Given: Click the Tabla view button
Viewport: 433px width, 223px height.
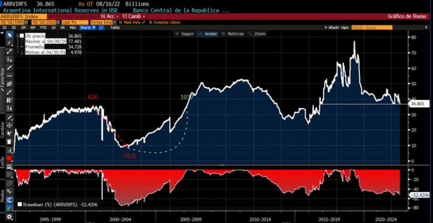Looking at the screenshot, I should (x=115, y=27).
